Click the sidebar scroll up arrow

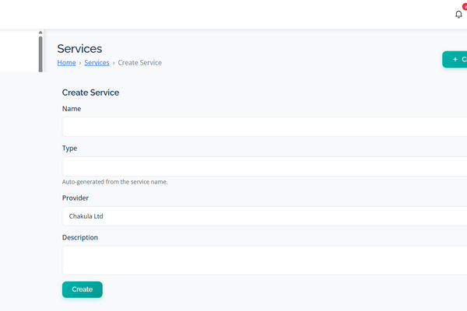click(40, 33)
